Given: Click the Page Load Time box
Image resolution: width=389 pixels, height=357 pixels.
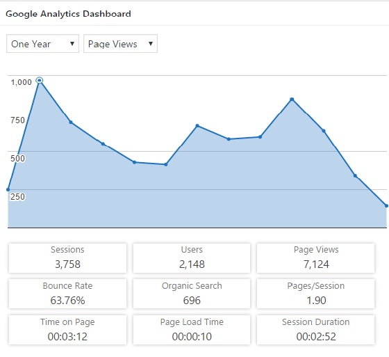Looking at the screenshot, I should 192,330.
